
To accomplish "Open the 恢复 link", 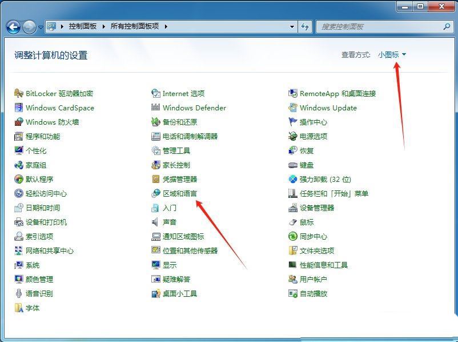I will [307, 150].
